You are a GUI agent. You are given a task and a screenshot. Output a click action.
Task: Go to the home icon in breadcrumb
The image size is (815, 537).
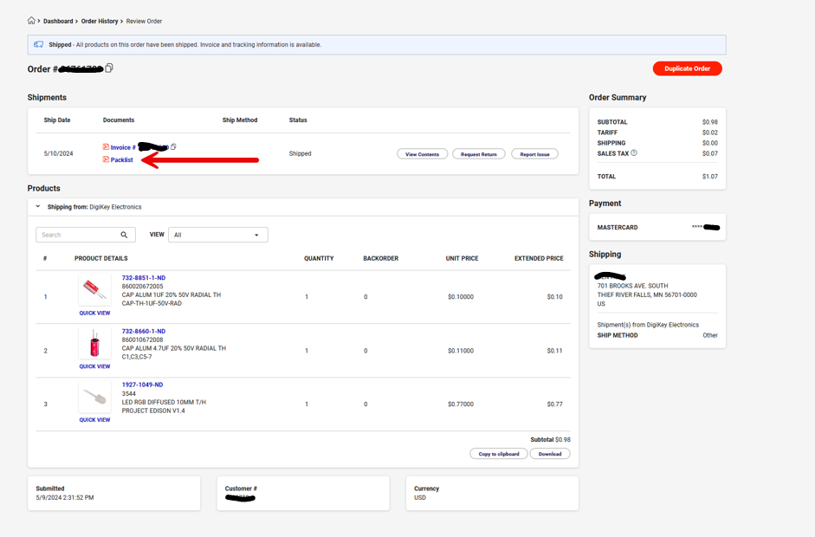click(31, 21)
